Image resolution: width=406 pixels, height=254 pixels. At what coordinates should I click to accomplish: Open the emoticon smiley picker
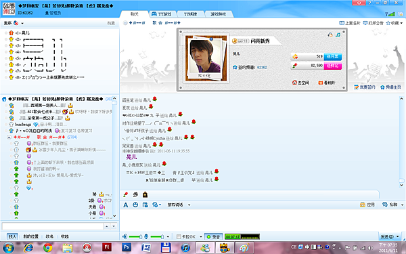point(135,205)
